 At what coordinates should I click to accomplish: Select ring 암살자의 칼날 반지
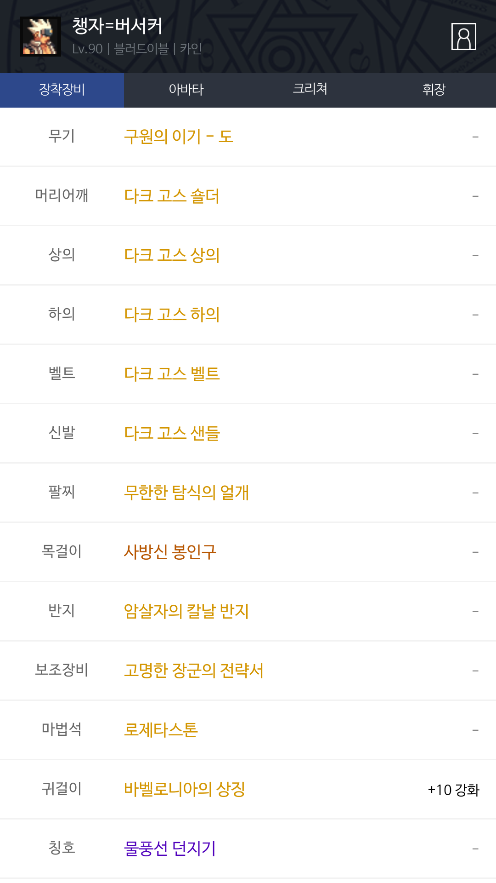click(186, 611)
